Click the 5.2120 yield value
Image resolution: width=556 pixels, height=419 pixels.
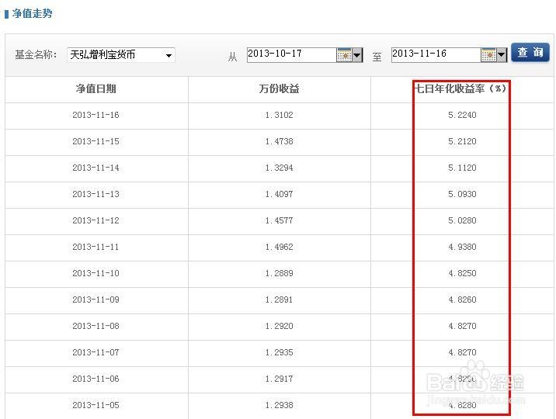(x=462, y=141)
